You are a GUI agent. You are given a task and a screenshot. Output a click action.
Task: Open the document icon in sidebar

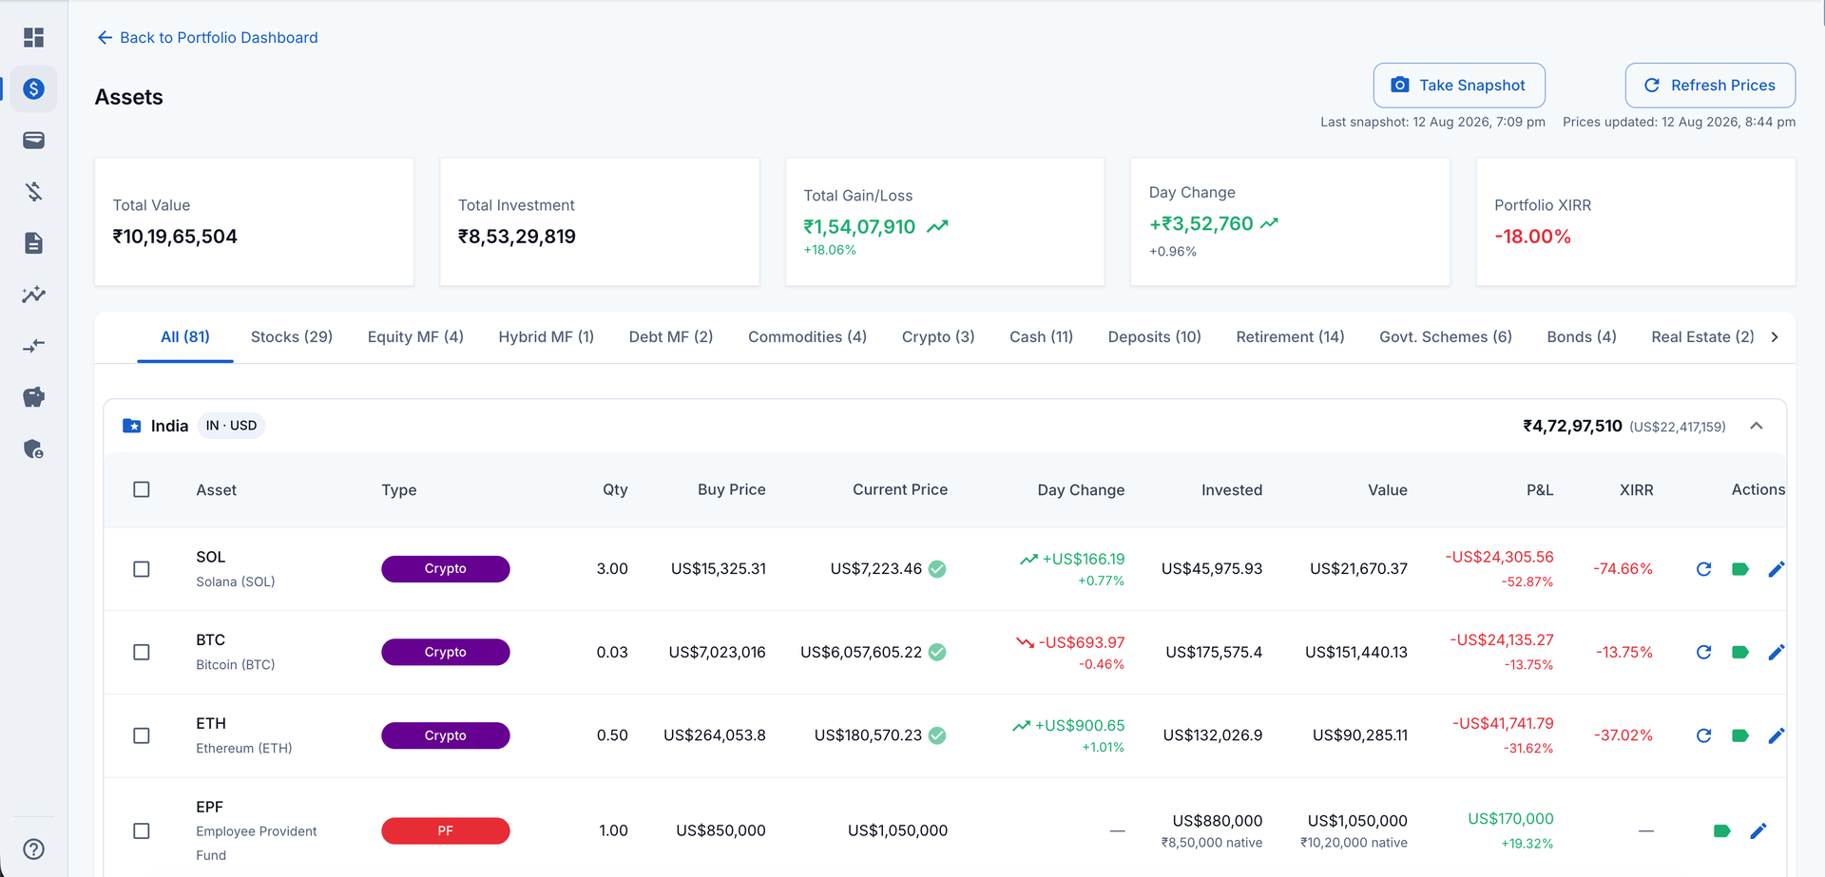click(x=34, y=243)
